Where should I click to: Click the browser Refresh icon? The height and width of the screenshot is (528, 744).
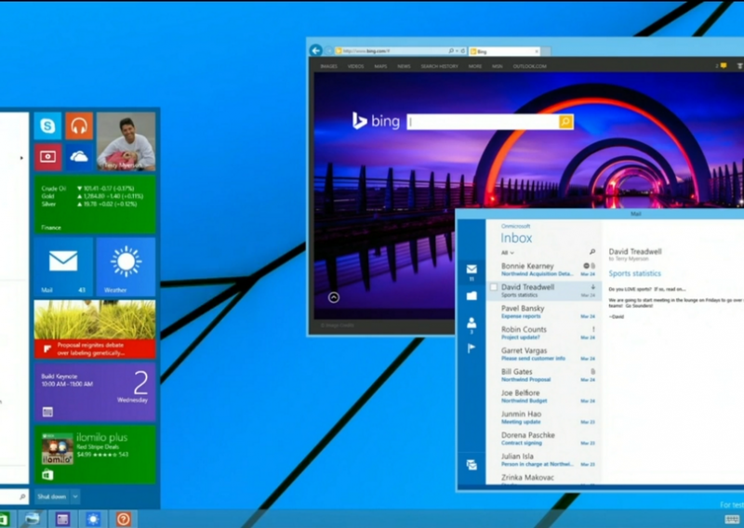pos(463,51)
